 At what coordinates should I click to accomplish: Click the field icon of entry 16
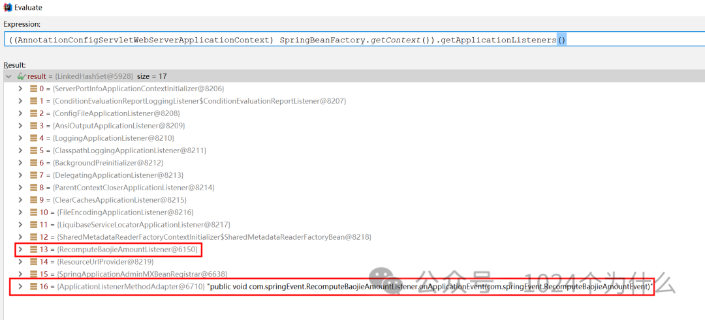[34, 286]
